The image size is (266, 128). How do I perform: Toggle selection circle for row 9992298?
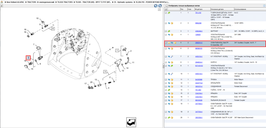[166, 23]
